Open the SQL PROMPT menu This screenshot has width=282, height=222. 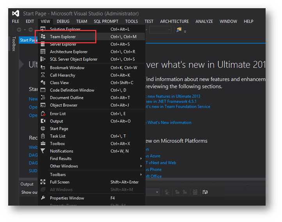click(x=106, y=21)
